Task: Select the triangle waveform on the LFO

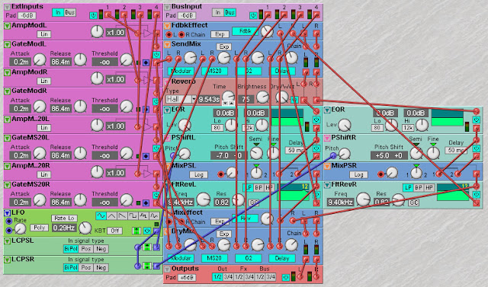Action: [x=112, y=215]
